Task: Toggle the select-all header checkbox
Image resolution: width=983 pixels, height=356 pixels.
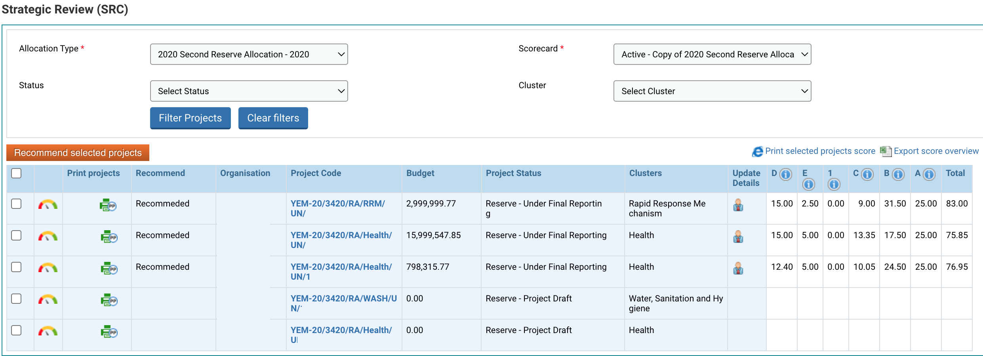Action: pos(16,173)
